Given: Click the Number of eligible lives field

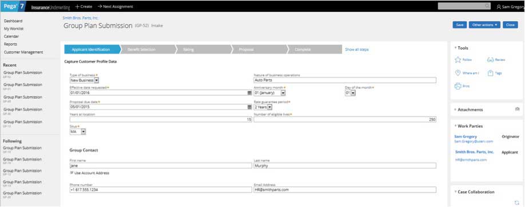Looking at the screenshot, I should point(345,120).
